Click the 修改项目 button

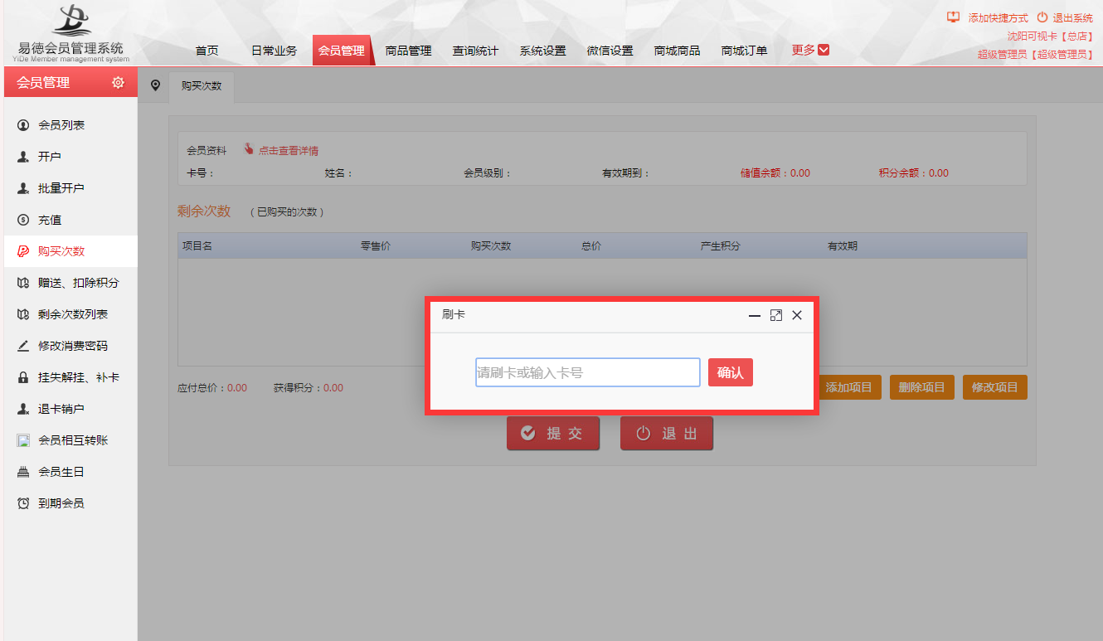995,387
